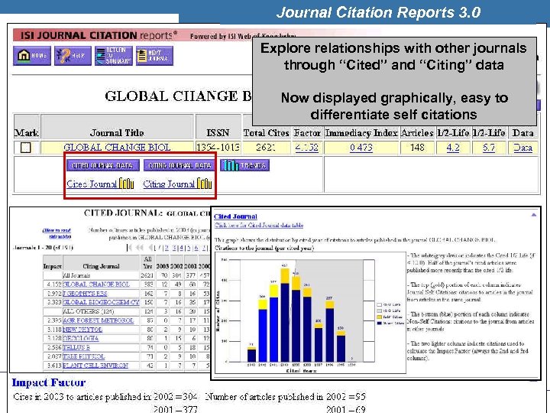
Task: Click the bold Cited Journal heading link in graph panel
Action: (x=235, y=216)
